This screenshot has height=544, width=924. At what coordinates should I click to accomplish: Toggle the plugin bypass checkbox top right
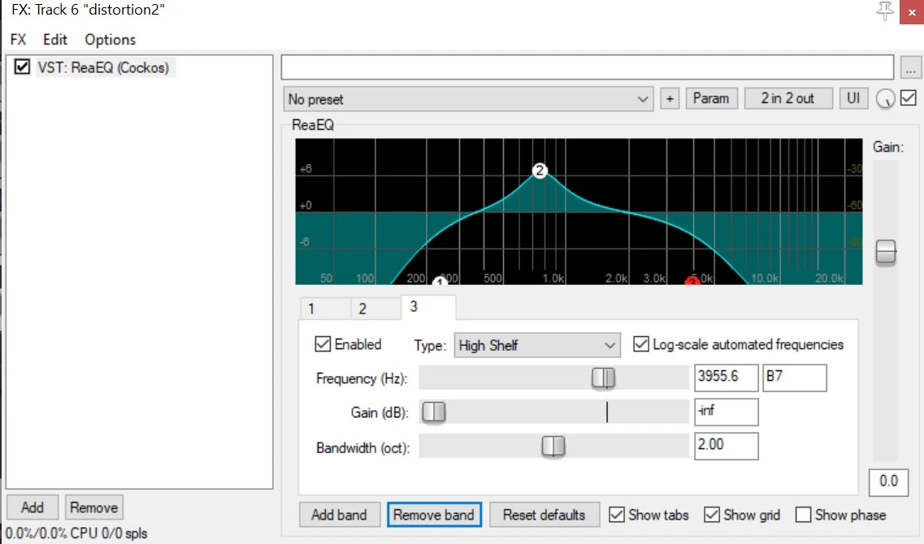pos(909,98)
